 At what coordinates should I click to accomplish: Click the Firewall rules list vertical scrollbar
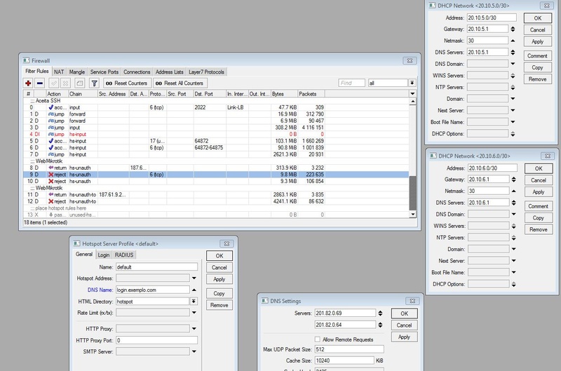(x=412, y=192)
